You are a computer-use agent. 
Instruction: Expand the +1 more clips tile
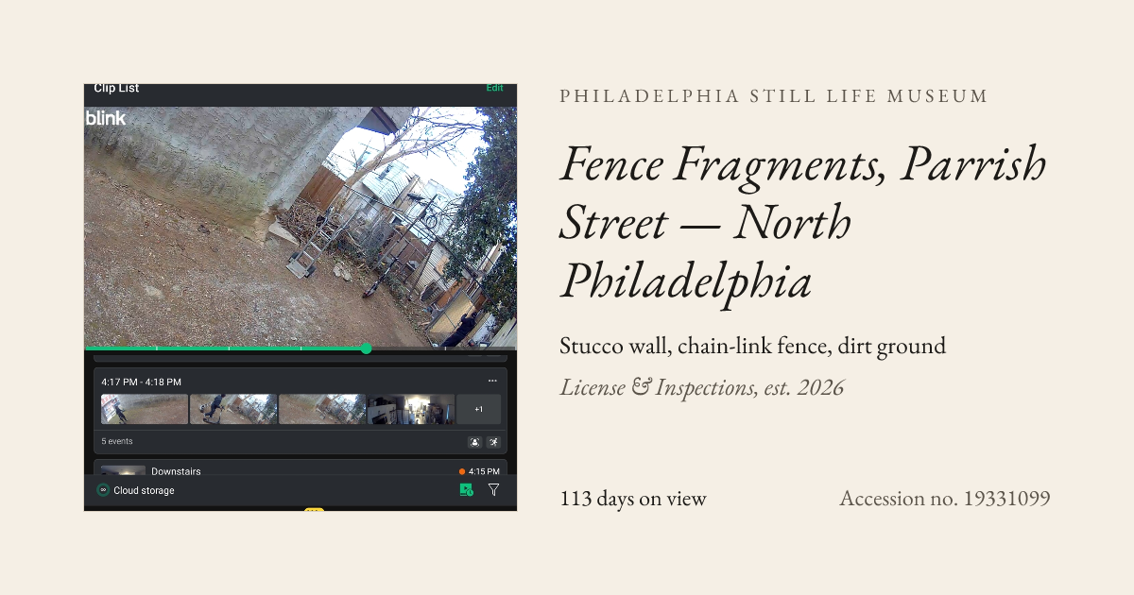(479, 409)
